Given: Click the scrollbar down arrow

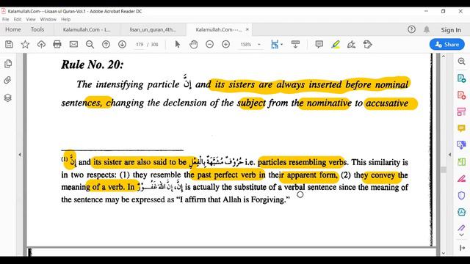Looking at the screenshot, I should (x=444, y=253).
